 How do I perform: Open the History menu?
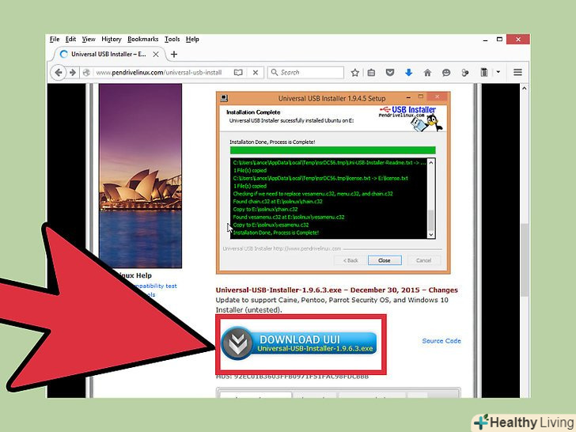tap(112, 40)
